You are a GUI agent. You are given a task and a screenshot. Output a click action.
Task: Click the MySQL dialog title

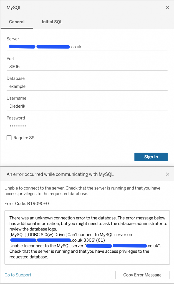pos(14,8)
